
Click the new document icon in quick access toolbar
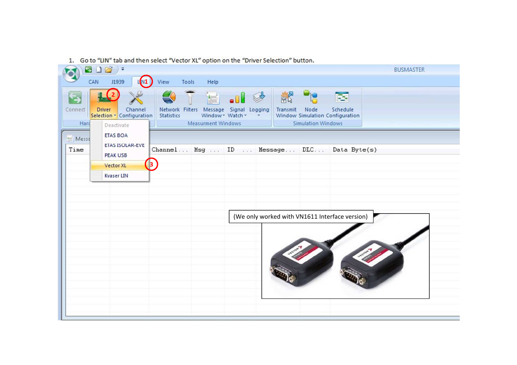click(99, 69)
